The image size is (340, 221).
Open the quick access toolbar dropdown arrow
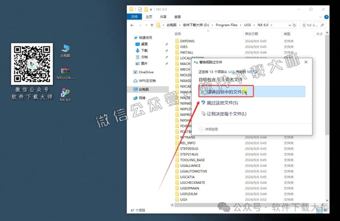click(151, 9)
